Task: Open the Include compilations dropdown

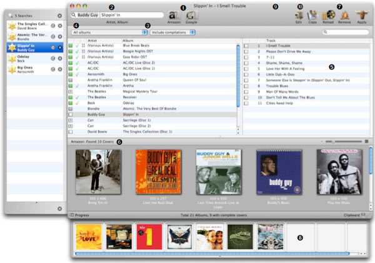Action: [x=172, y=32]
